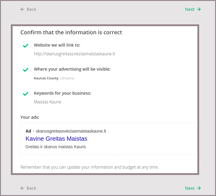Click the green checkmark beside advertising visibility

pyautogui.click(x=26, y=70)
